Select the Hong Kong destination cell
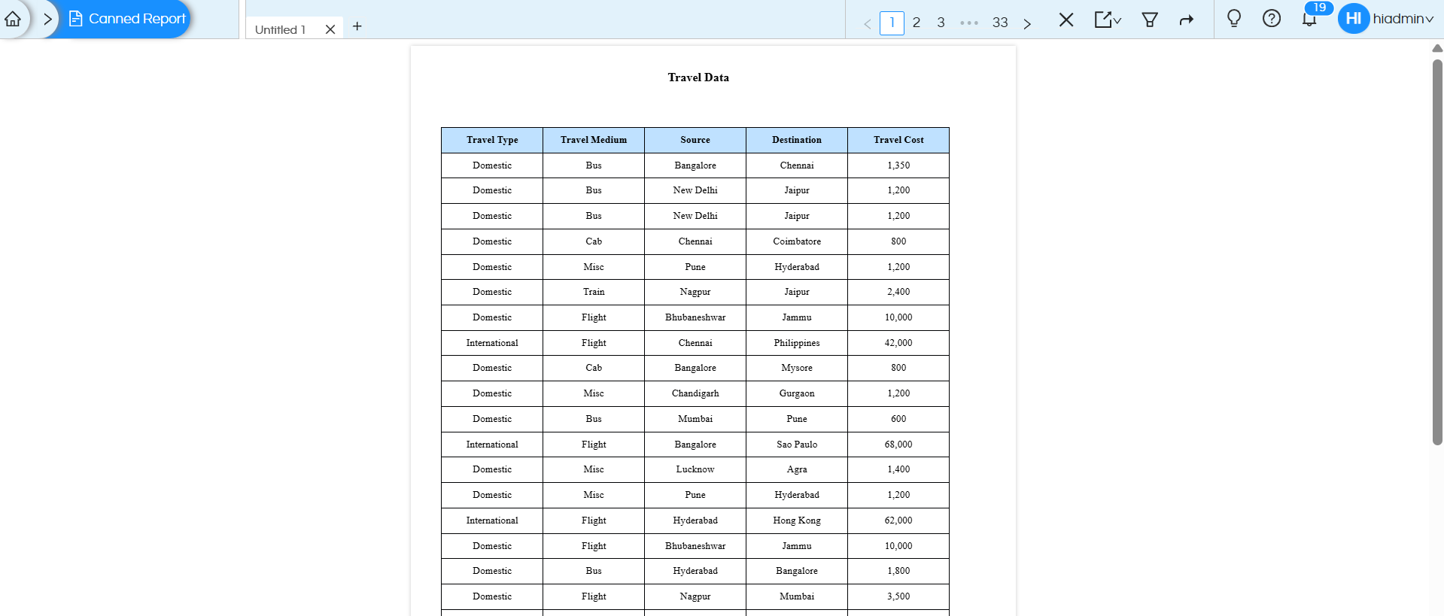The width and height of the screenshot is (1444, 616). (x=797, y=520)
